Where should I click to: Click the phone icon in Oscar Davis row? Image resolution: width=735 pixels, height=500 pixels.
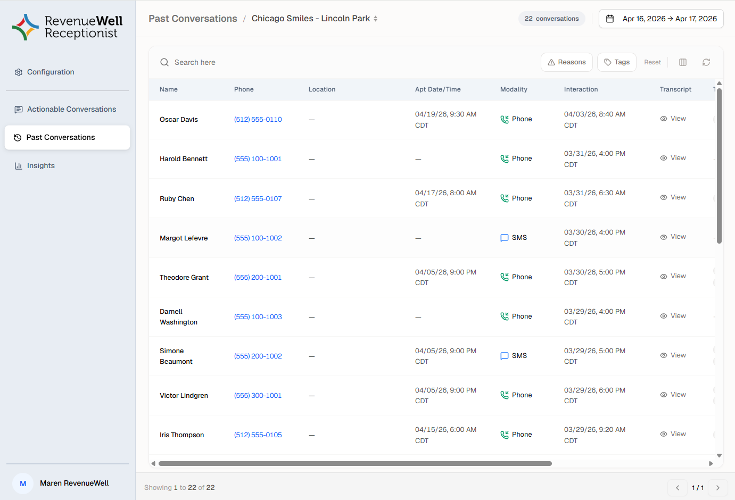tap(504, 120)
